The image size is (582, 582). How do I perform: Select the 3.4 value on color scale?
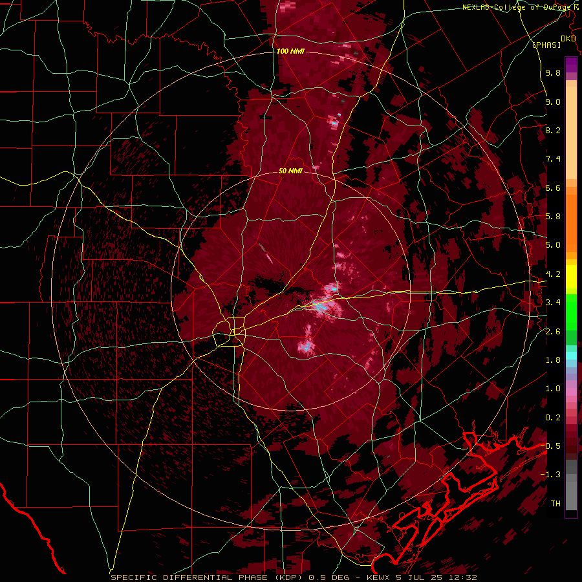click(553, 303)
